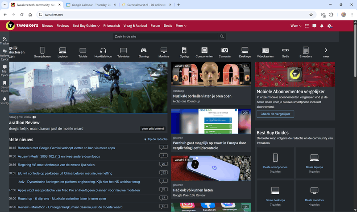
Task: Open the notifications bell in header
Action: point(322,26)
